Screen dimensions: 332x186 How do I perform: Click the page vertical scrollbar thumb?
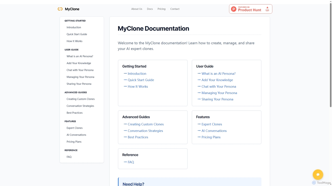pyautogui.click(x=330, y=55)
